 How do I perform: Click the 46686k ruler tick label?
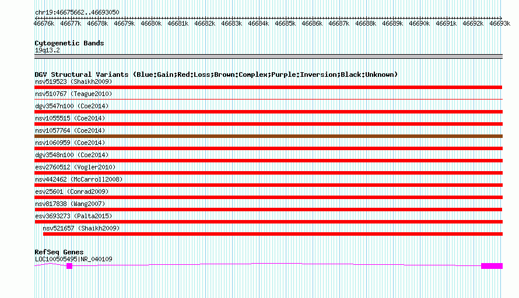pyautogui.click(x=312, y=24)
